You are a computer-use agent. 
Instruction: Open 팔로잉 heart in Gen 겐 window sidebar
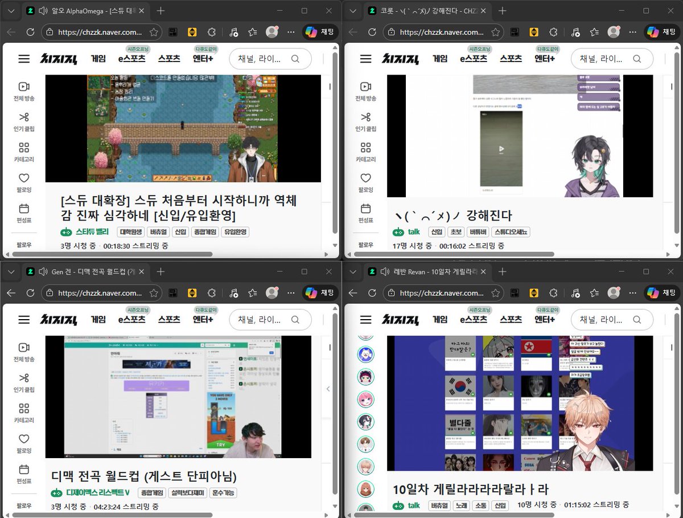[24, 444]
